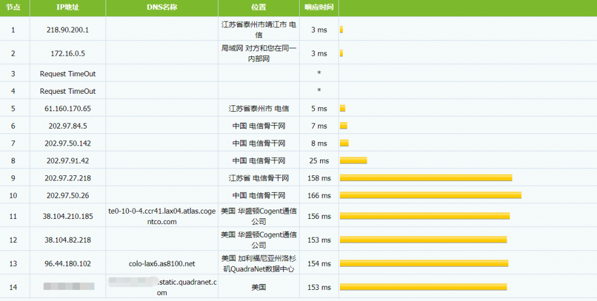Click location 中国 电信骨干网 in row 7
Screen dimensions: 597x301
pyautogui.click(x=258, y=143)
